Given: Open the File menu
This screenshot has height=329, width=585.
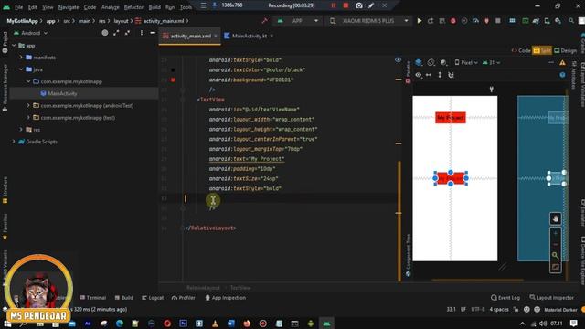Looking at the screenshot, I should (x=18, y=7).
